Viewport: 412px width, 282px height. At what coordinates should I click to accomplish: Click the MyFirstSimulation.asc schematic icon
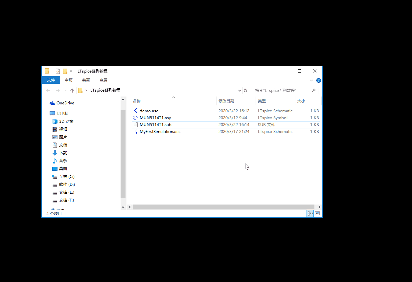point(135,132)
